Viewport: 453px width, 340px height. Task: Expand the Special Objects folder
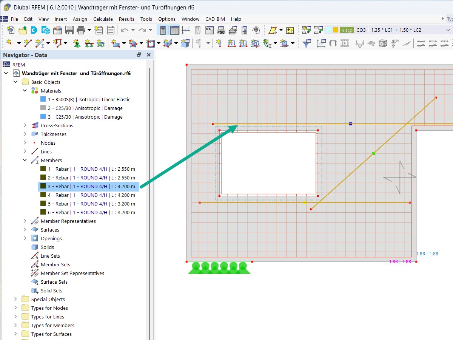pos(15,299)
